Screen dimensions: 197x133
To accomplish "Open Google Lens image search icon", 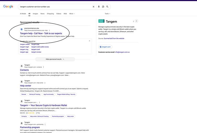I will [103, 7].
